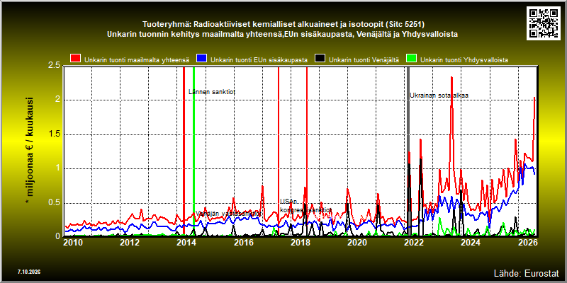567x283 pixels.
Task: Click the subtitle 'Unkarin tuonnin kehitys'
Action: click(283, 35)
